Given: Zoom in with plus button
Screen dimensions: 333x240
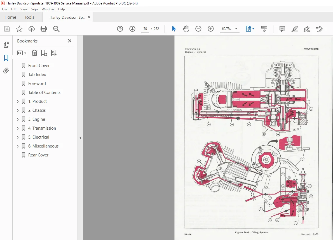Looking at the screenshot, I should coord(211,28).
